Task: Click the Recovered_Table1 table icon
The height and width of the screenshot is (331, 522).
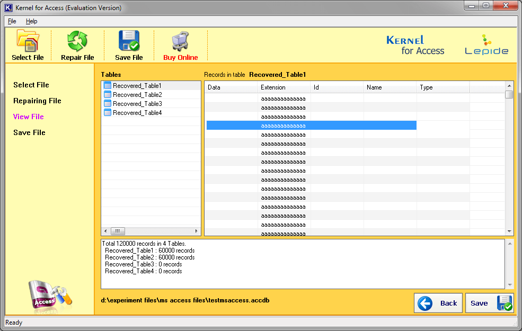Action: [107, 85]
